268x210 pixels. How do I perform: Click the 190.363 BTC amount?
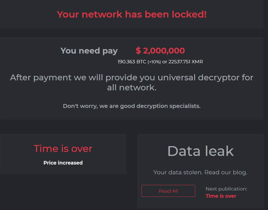tap(132, 62)
